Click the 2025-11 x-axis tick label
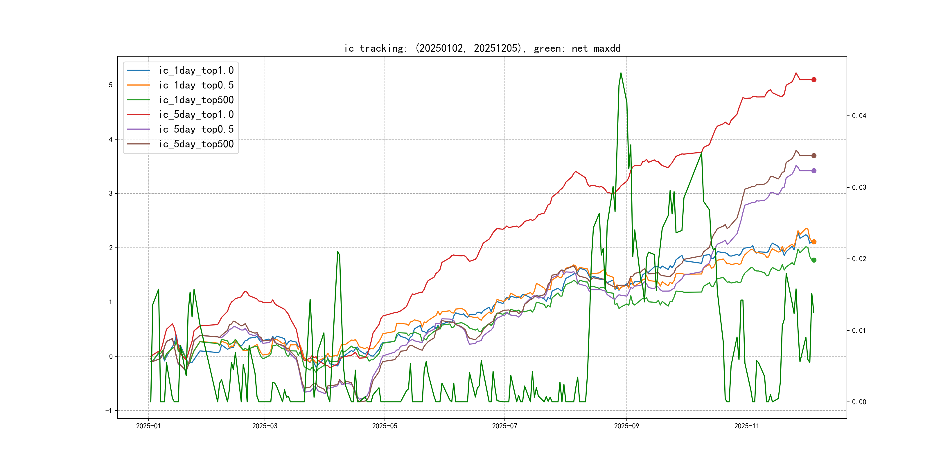Image resolution: width=941 pixels, height=470 pixels. (747, 426)
